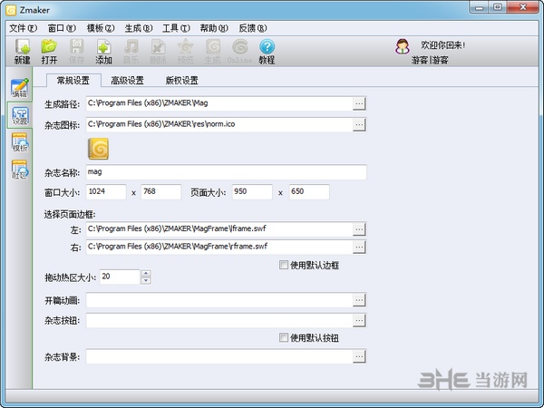Viewport: 544px width, 408px height.
Task: Decrease 拖动热区大小 with down arrow
Action: [146, 280]
